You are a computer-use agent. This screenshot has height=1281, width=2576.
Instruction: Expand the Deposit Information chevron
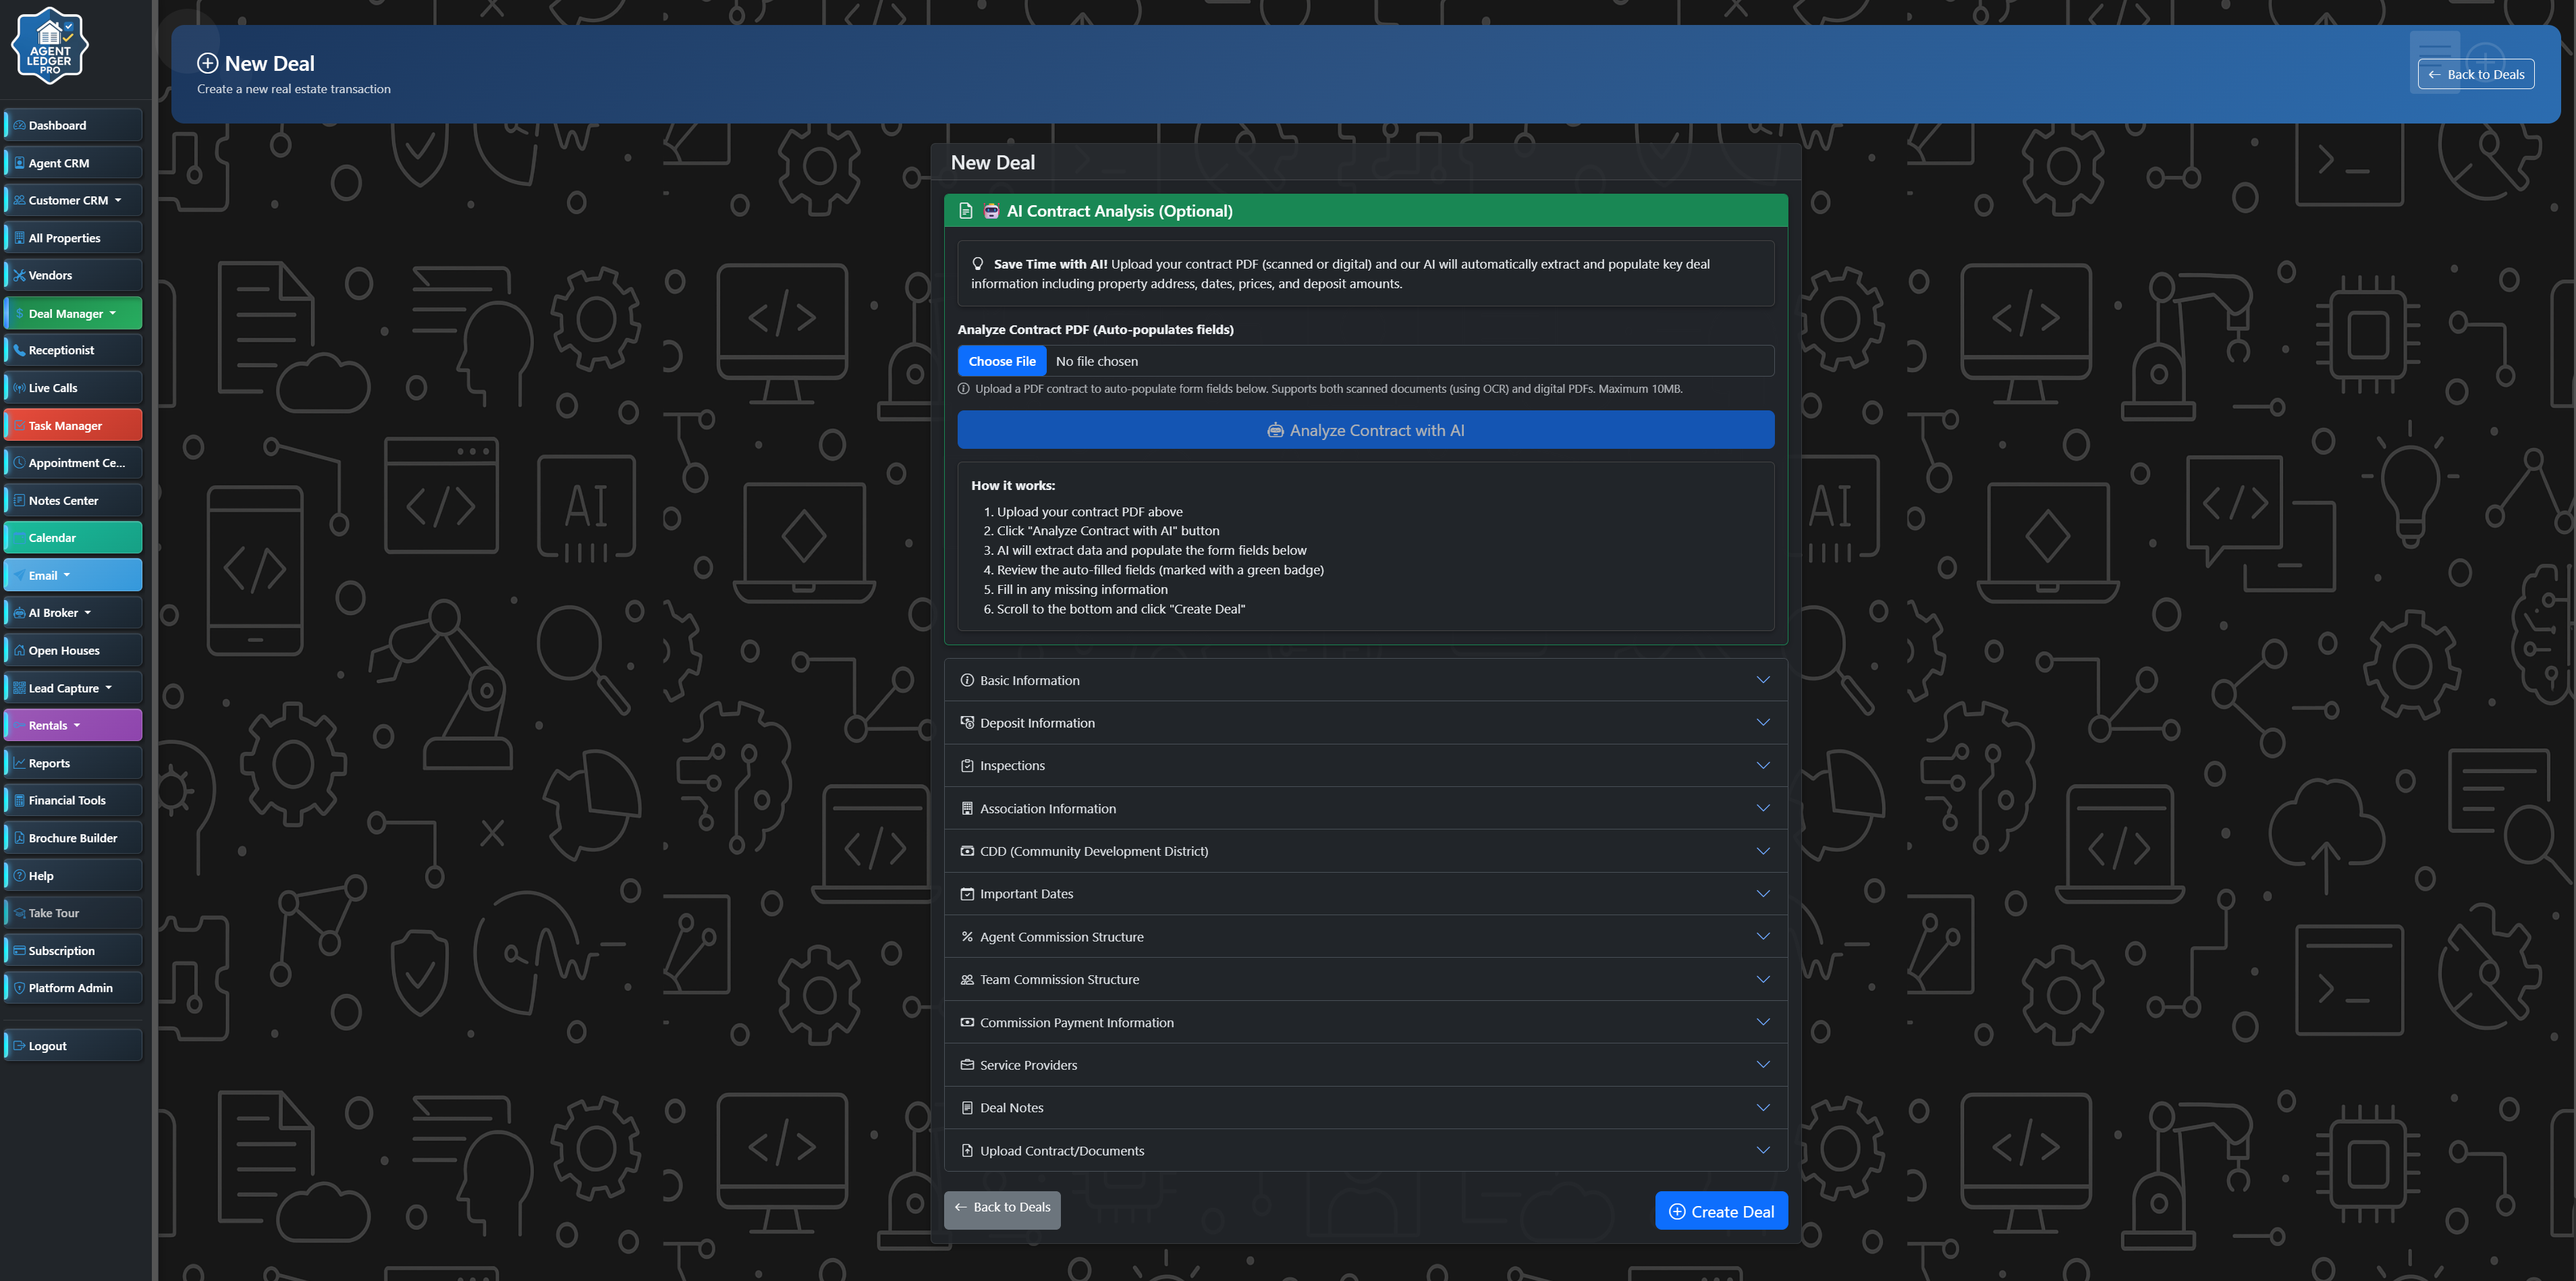tap(1762, 723)
